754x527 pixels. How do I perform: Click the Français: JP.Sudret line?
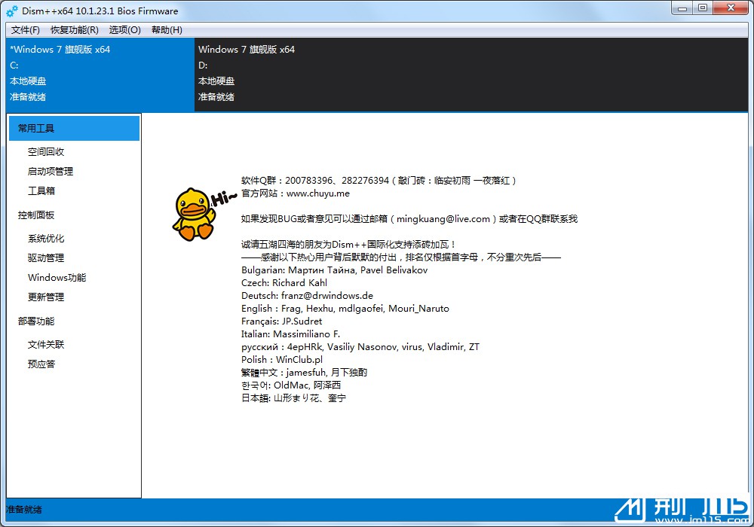click(282, 321)
